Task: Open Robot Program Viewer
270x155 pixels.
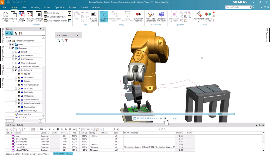Action: click(55, 21)
